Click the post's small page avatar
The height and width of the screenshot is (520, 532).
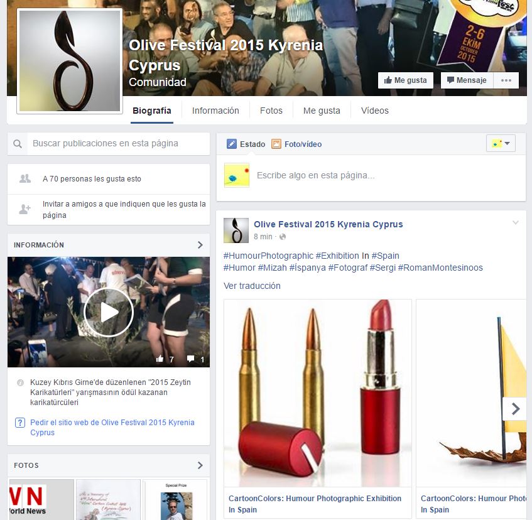click(236, 230)
